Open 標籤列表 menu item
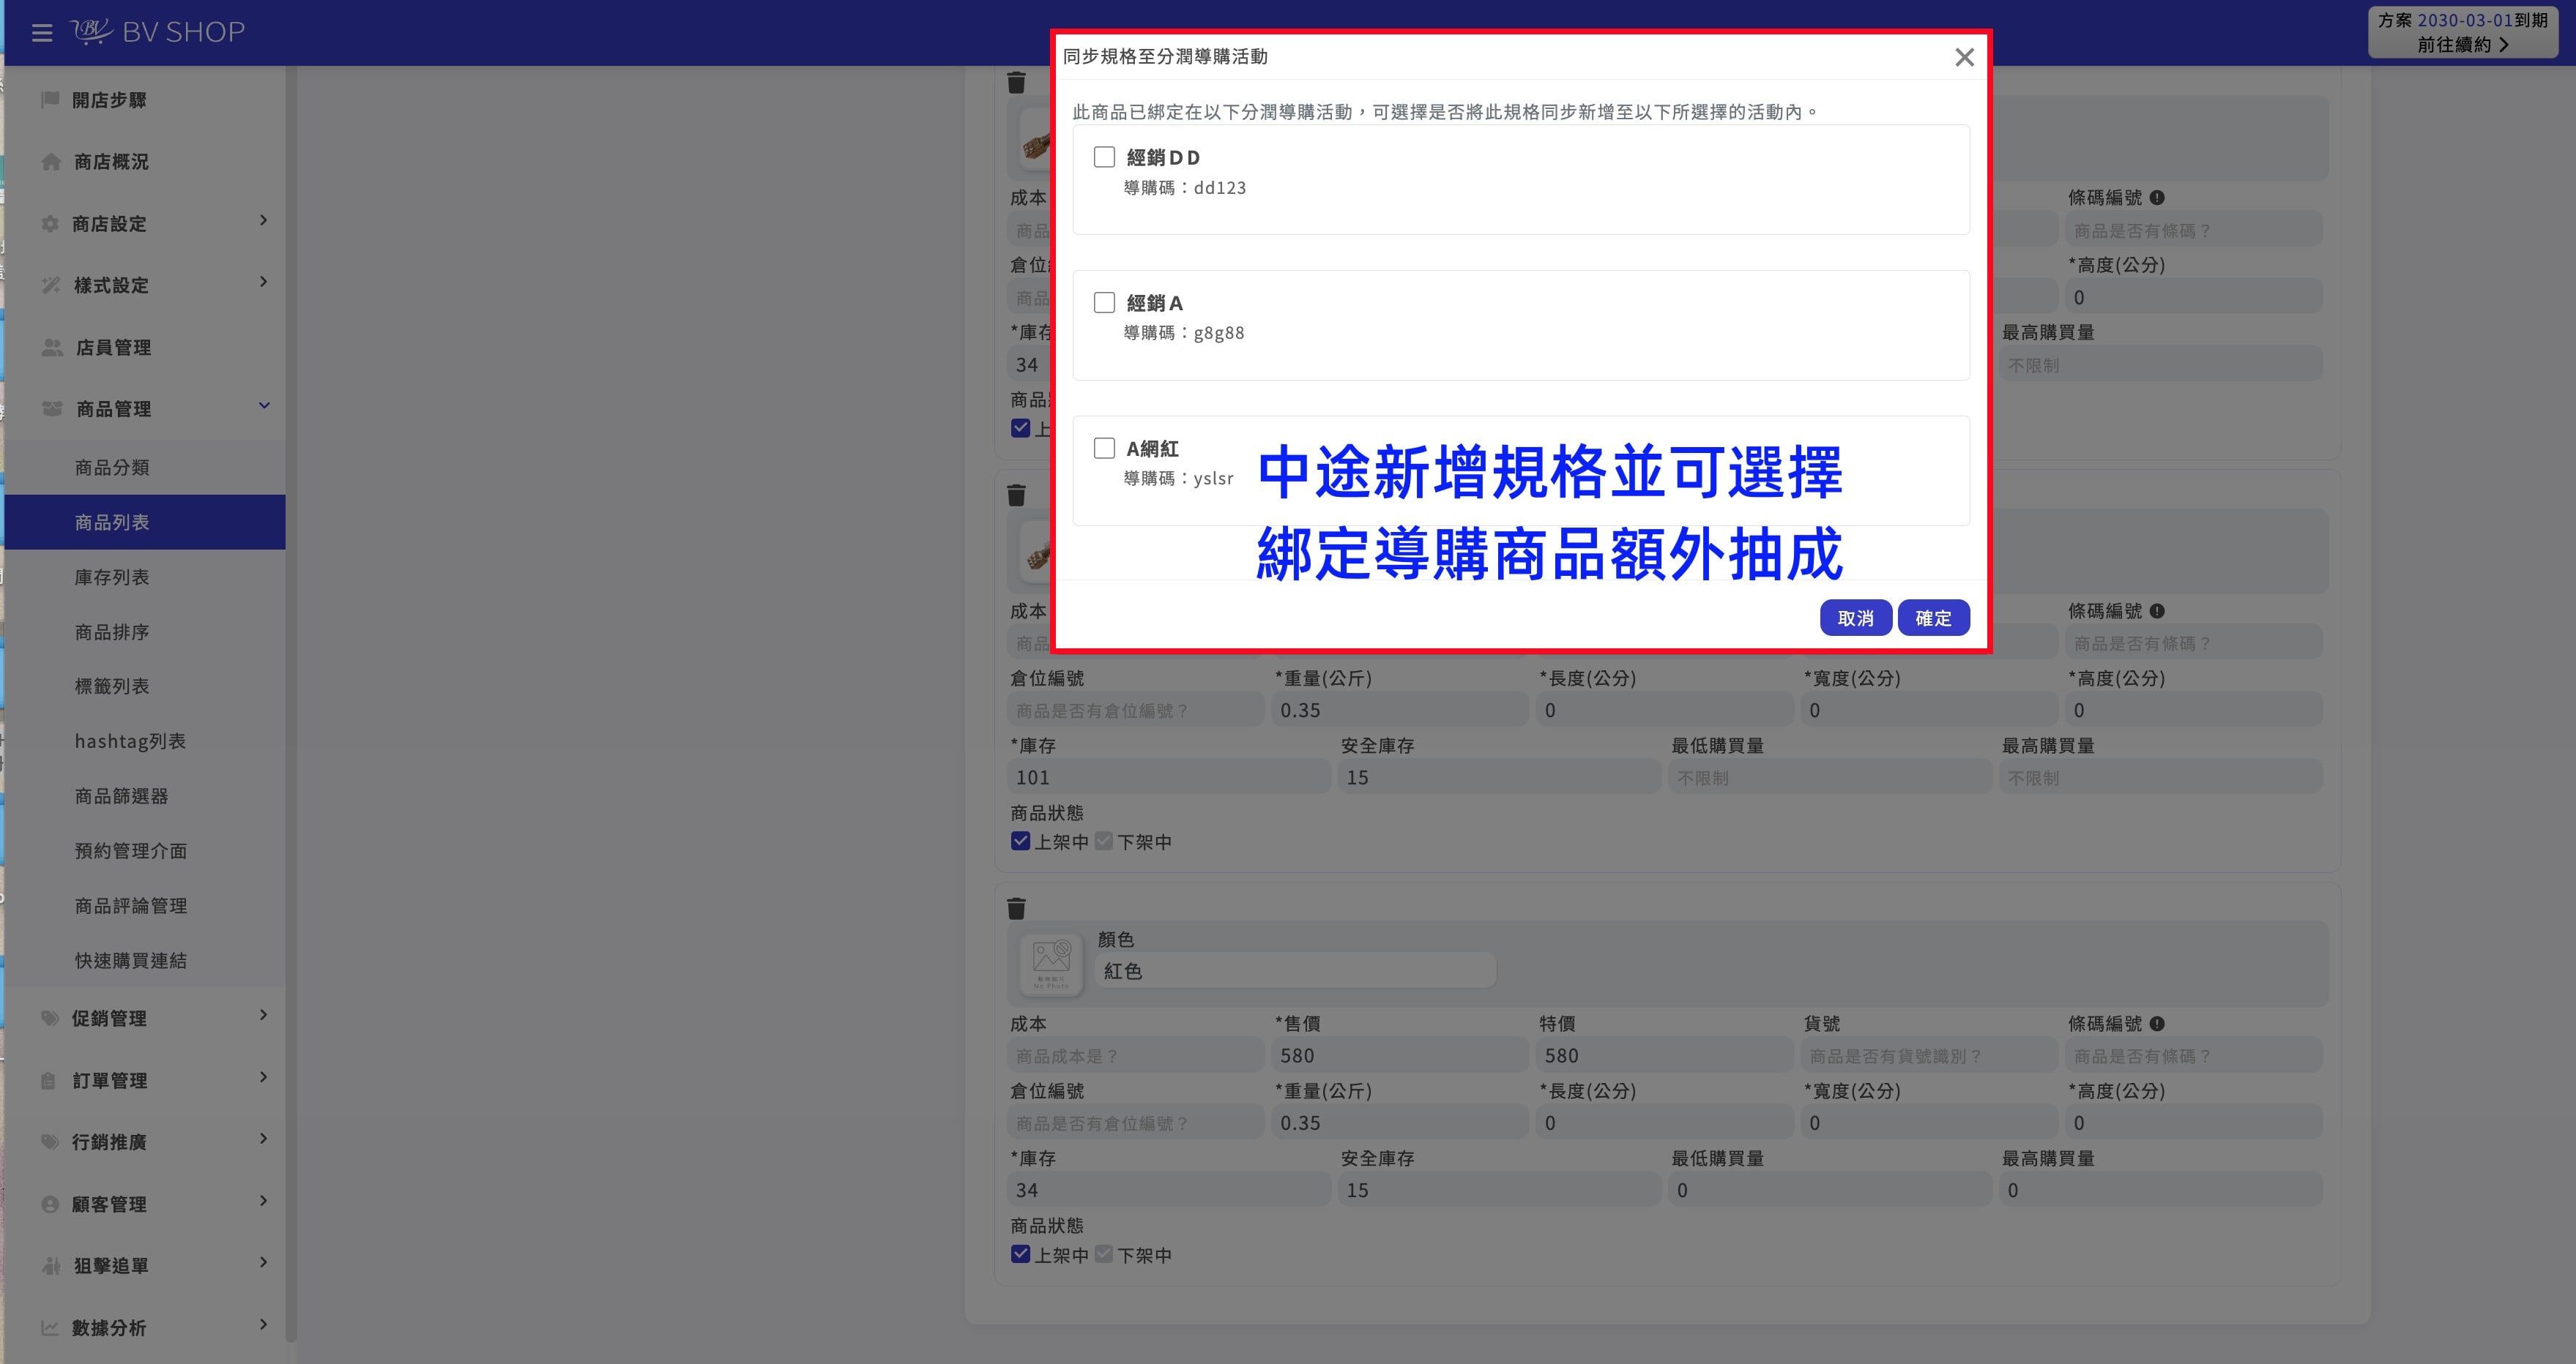Screen dimensions: 2576x1364 point(145,686)
